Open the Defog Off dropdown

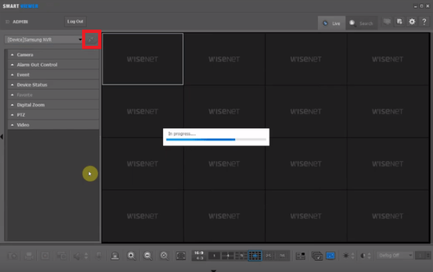395,256
